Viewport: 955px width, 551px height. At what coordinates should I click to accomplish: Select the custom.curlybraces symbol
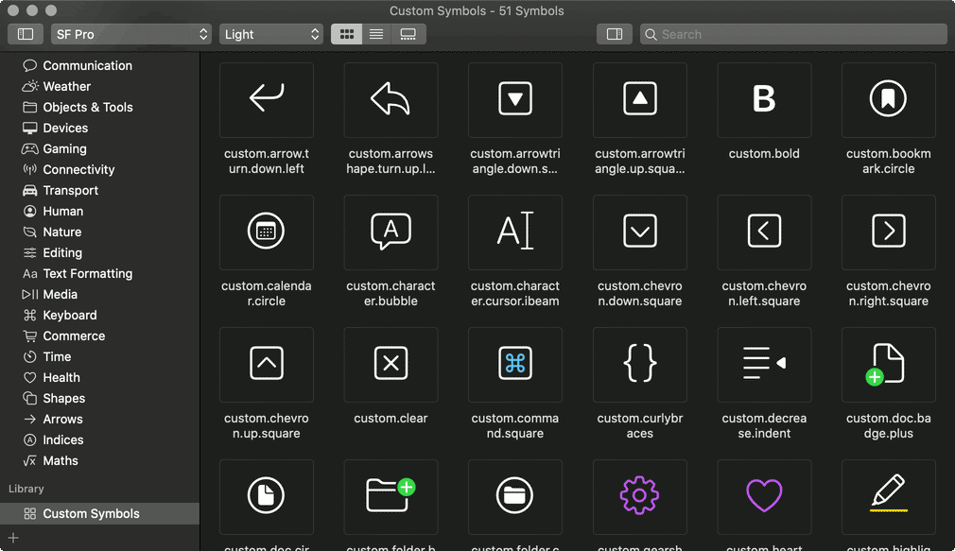coord(639,364)
